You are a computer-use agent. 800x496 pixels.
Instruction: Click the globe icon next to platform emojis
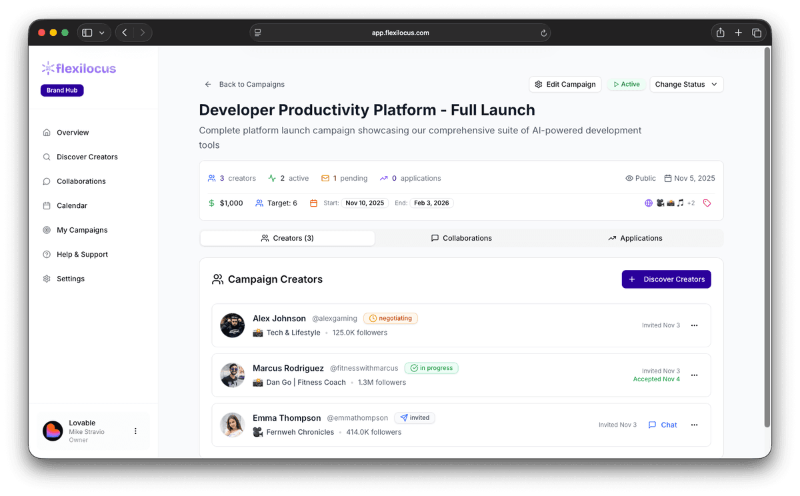pyautogui.click(x=649, y=203)
